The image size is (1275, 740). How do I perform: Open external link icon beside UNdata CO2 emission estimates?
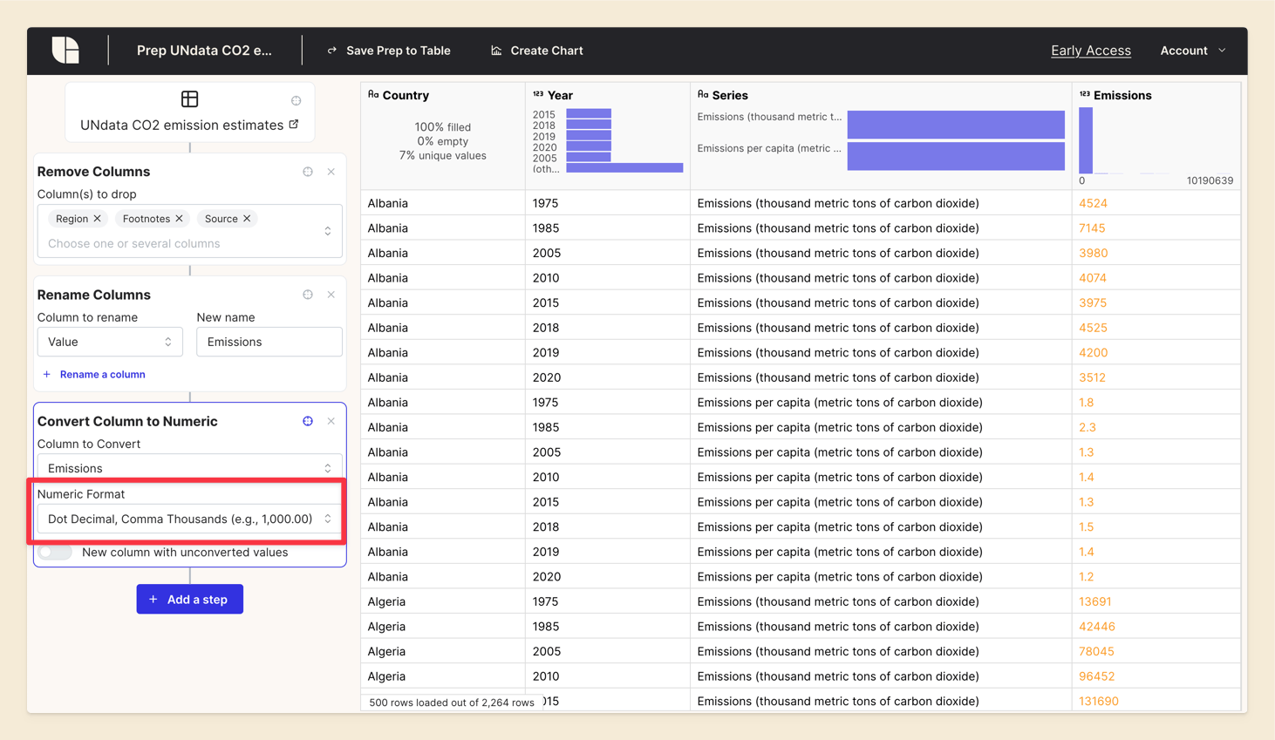point(294,125)
